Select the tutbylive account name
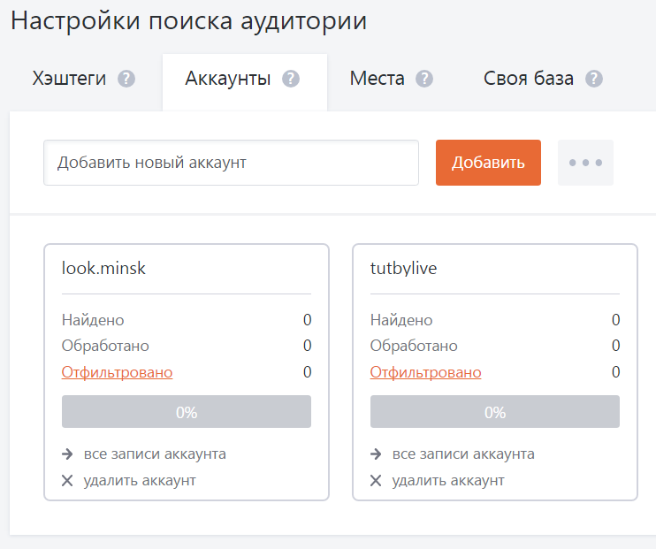This screenshot has height=549, width=656. [x=403, y=269]
